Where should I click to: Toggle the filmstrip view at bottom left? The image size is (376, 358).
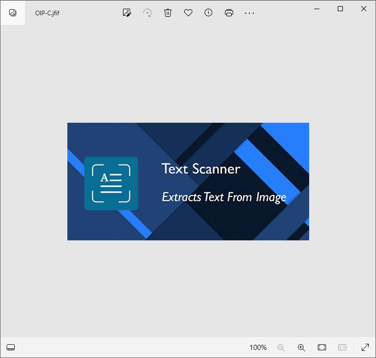[x=11, y=347]
